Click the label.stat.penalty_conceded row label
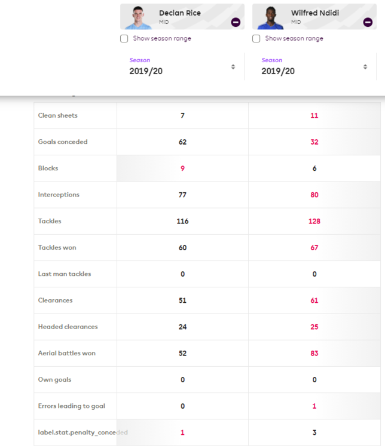385x448 pixels. [x=83, y=432]
